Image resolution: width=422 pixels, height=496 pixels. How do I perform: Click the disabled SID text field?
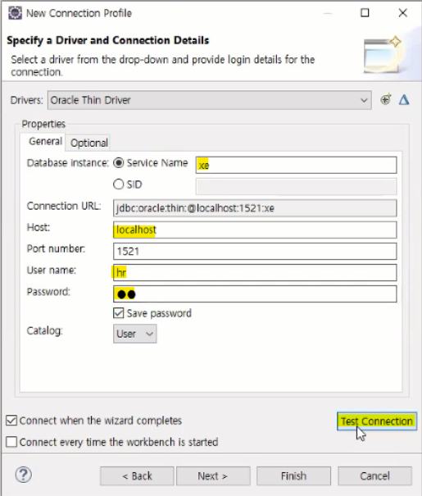tap(296, 187)
